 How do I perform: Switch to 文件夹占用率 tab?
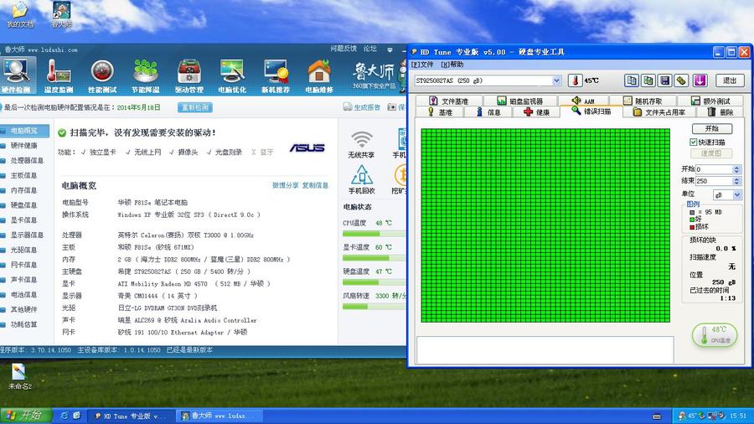pos(658,112)
